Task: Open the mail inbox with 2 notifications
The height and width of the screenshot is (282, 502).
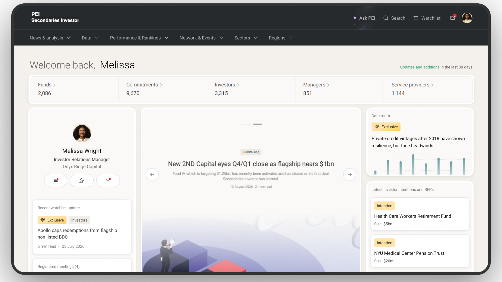Action: pos(453,17)
